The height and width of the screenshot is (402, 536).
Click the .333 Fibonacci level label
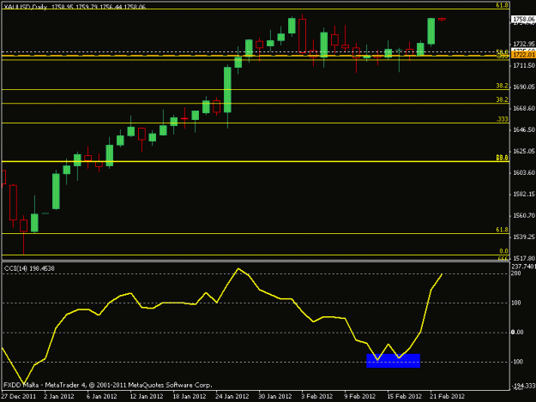point(503,119)
